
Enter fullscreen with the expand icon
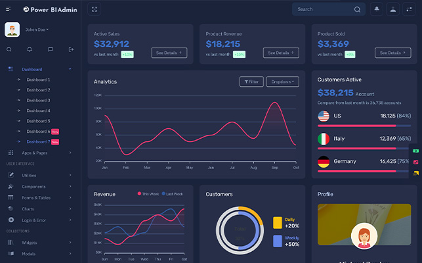pyautogui.click(x=95, y=9)
